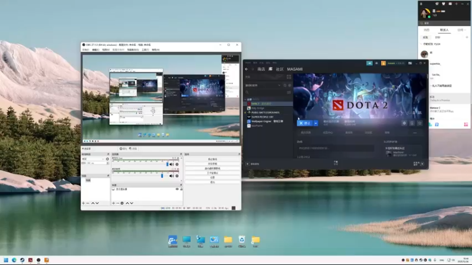
Task: Open 联系人 tab in chat window
Action: coord(444,30)
